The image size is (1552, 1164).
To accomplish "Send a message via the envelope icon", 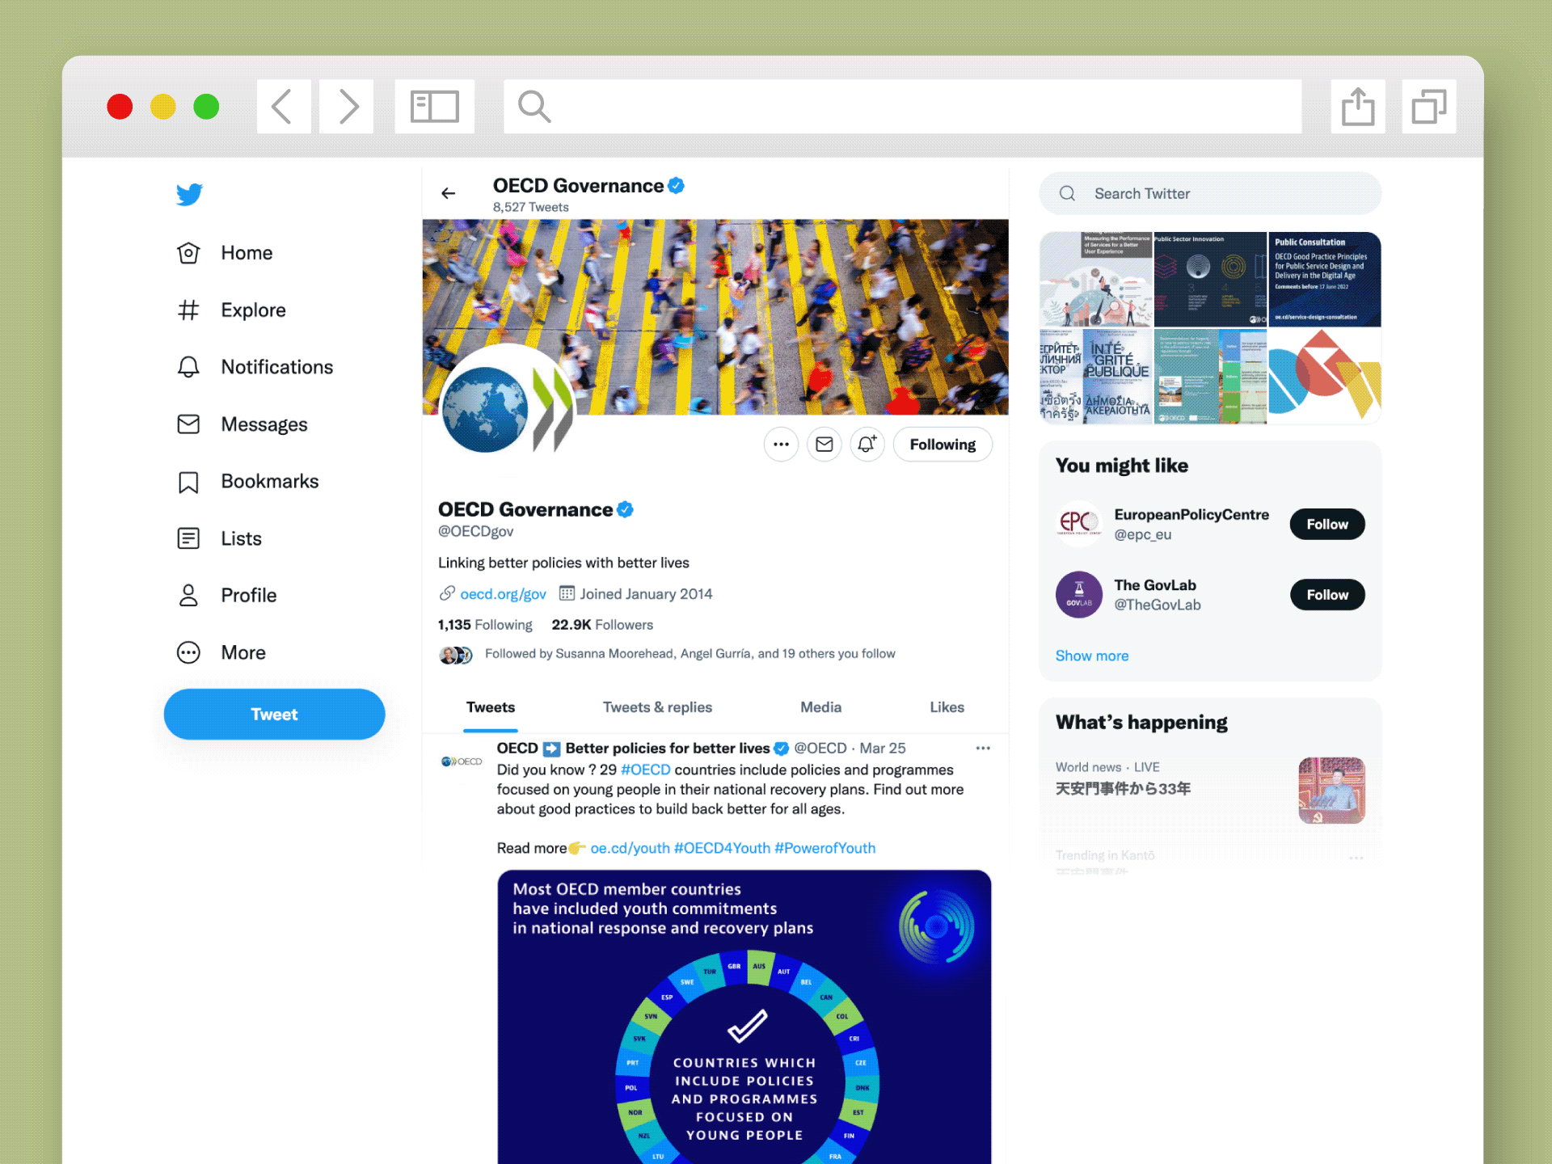I will (824, 445).
